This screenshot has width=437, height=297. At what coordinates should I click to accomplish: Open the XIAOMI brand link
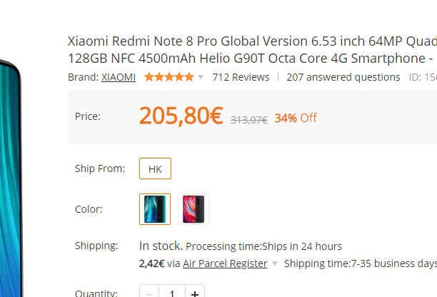[x=119, y=77]
